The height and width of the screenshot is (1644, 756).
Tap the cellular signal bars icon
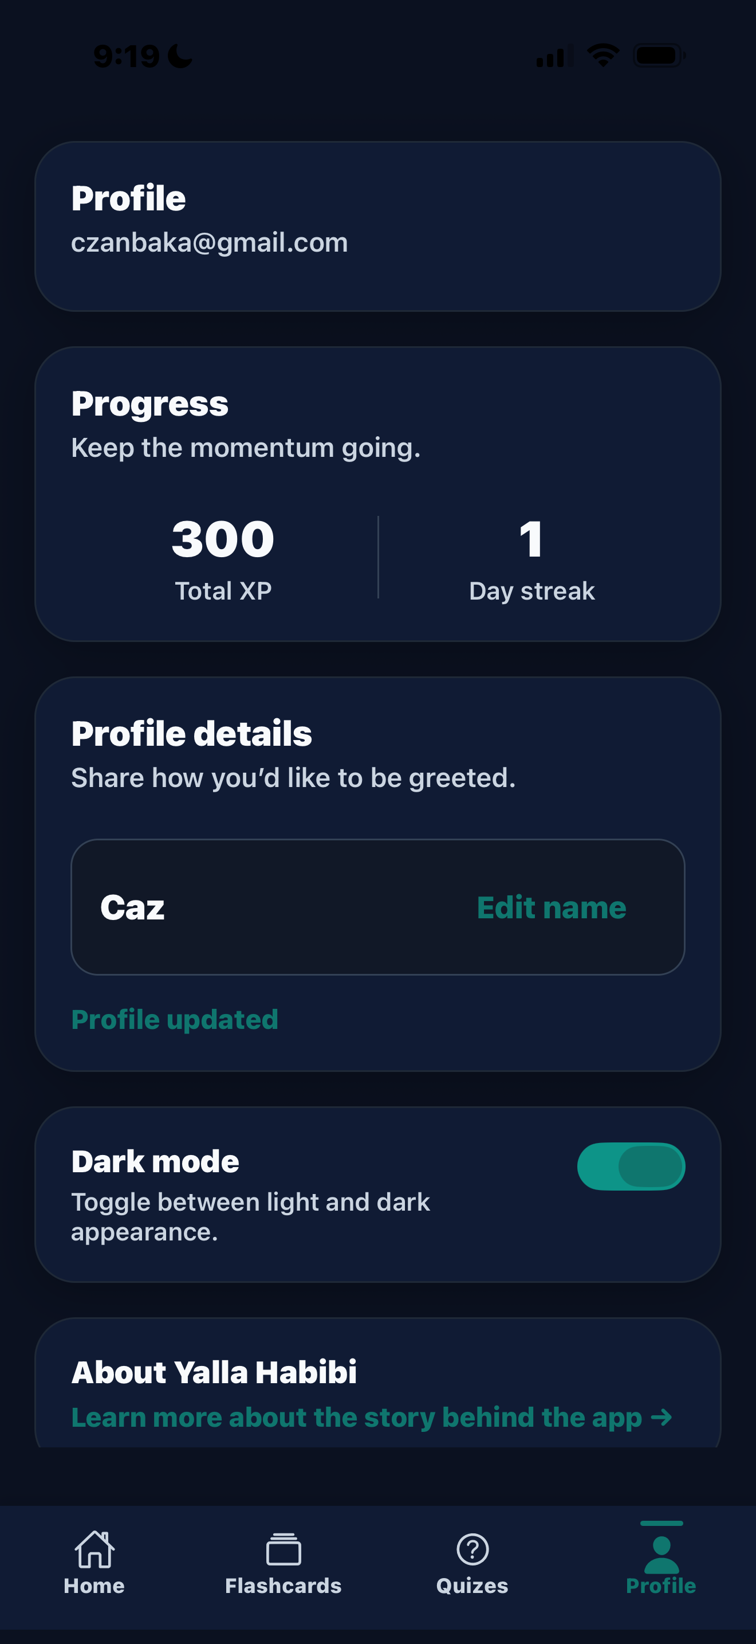[x=554, y=56]
